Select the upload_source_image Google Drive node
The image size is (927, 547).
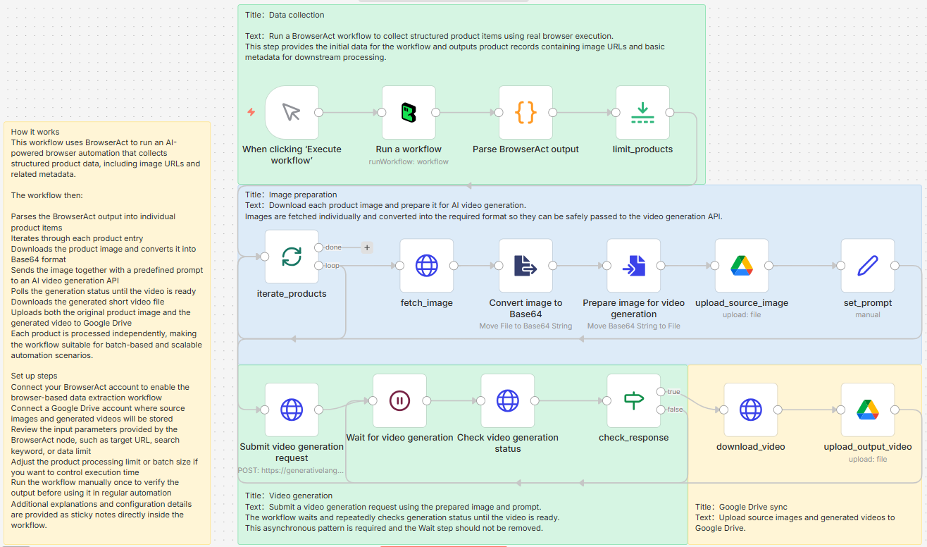(x=742, y=266)
